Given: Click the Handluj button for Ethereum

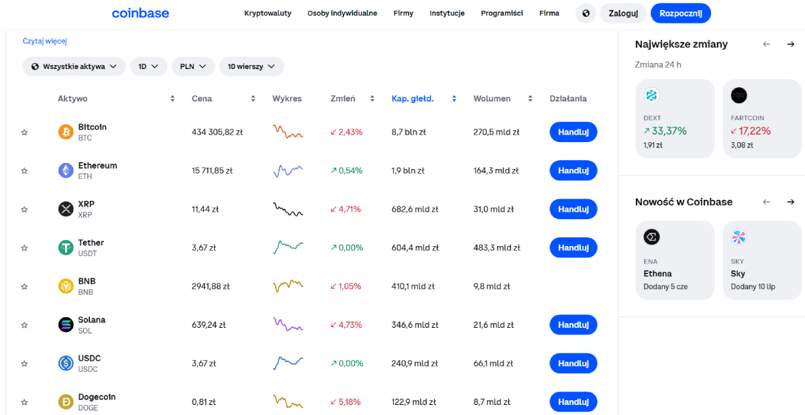Looking at the screenshot, I should (574, 170).
